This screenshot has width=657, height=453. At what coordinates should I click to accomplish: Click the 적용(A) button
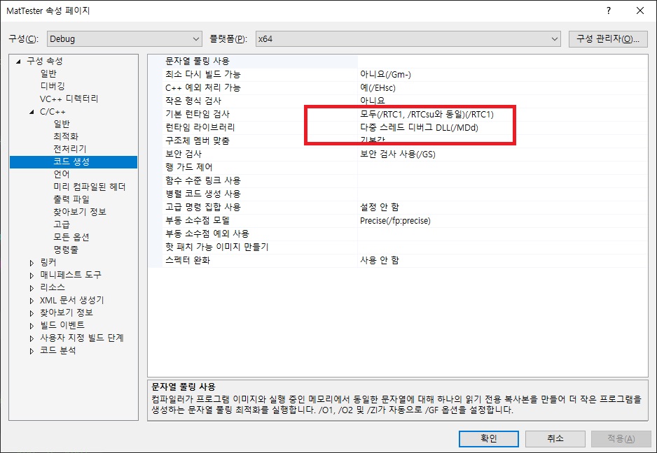621,439
